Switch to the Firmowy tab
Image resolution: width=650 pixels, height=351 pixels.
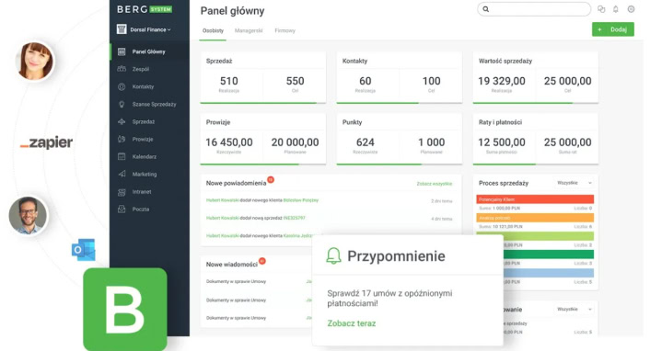coord(285,30)
